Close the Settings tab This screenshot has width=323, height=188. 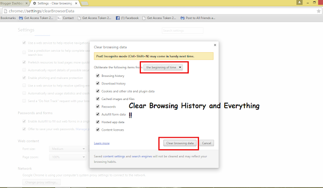pos(76,4)
